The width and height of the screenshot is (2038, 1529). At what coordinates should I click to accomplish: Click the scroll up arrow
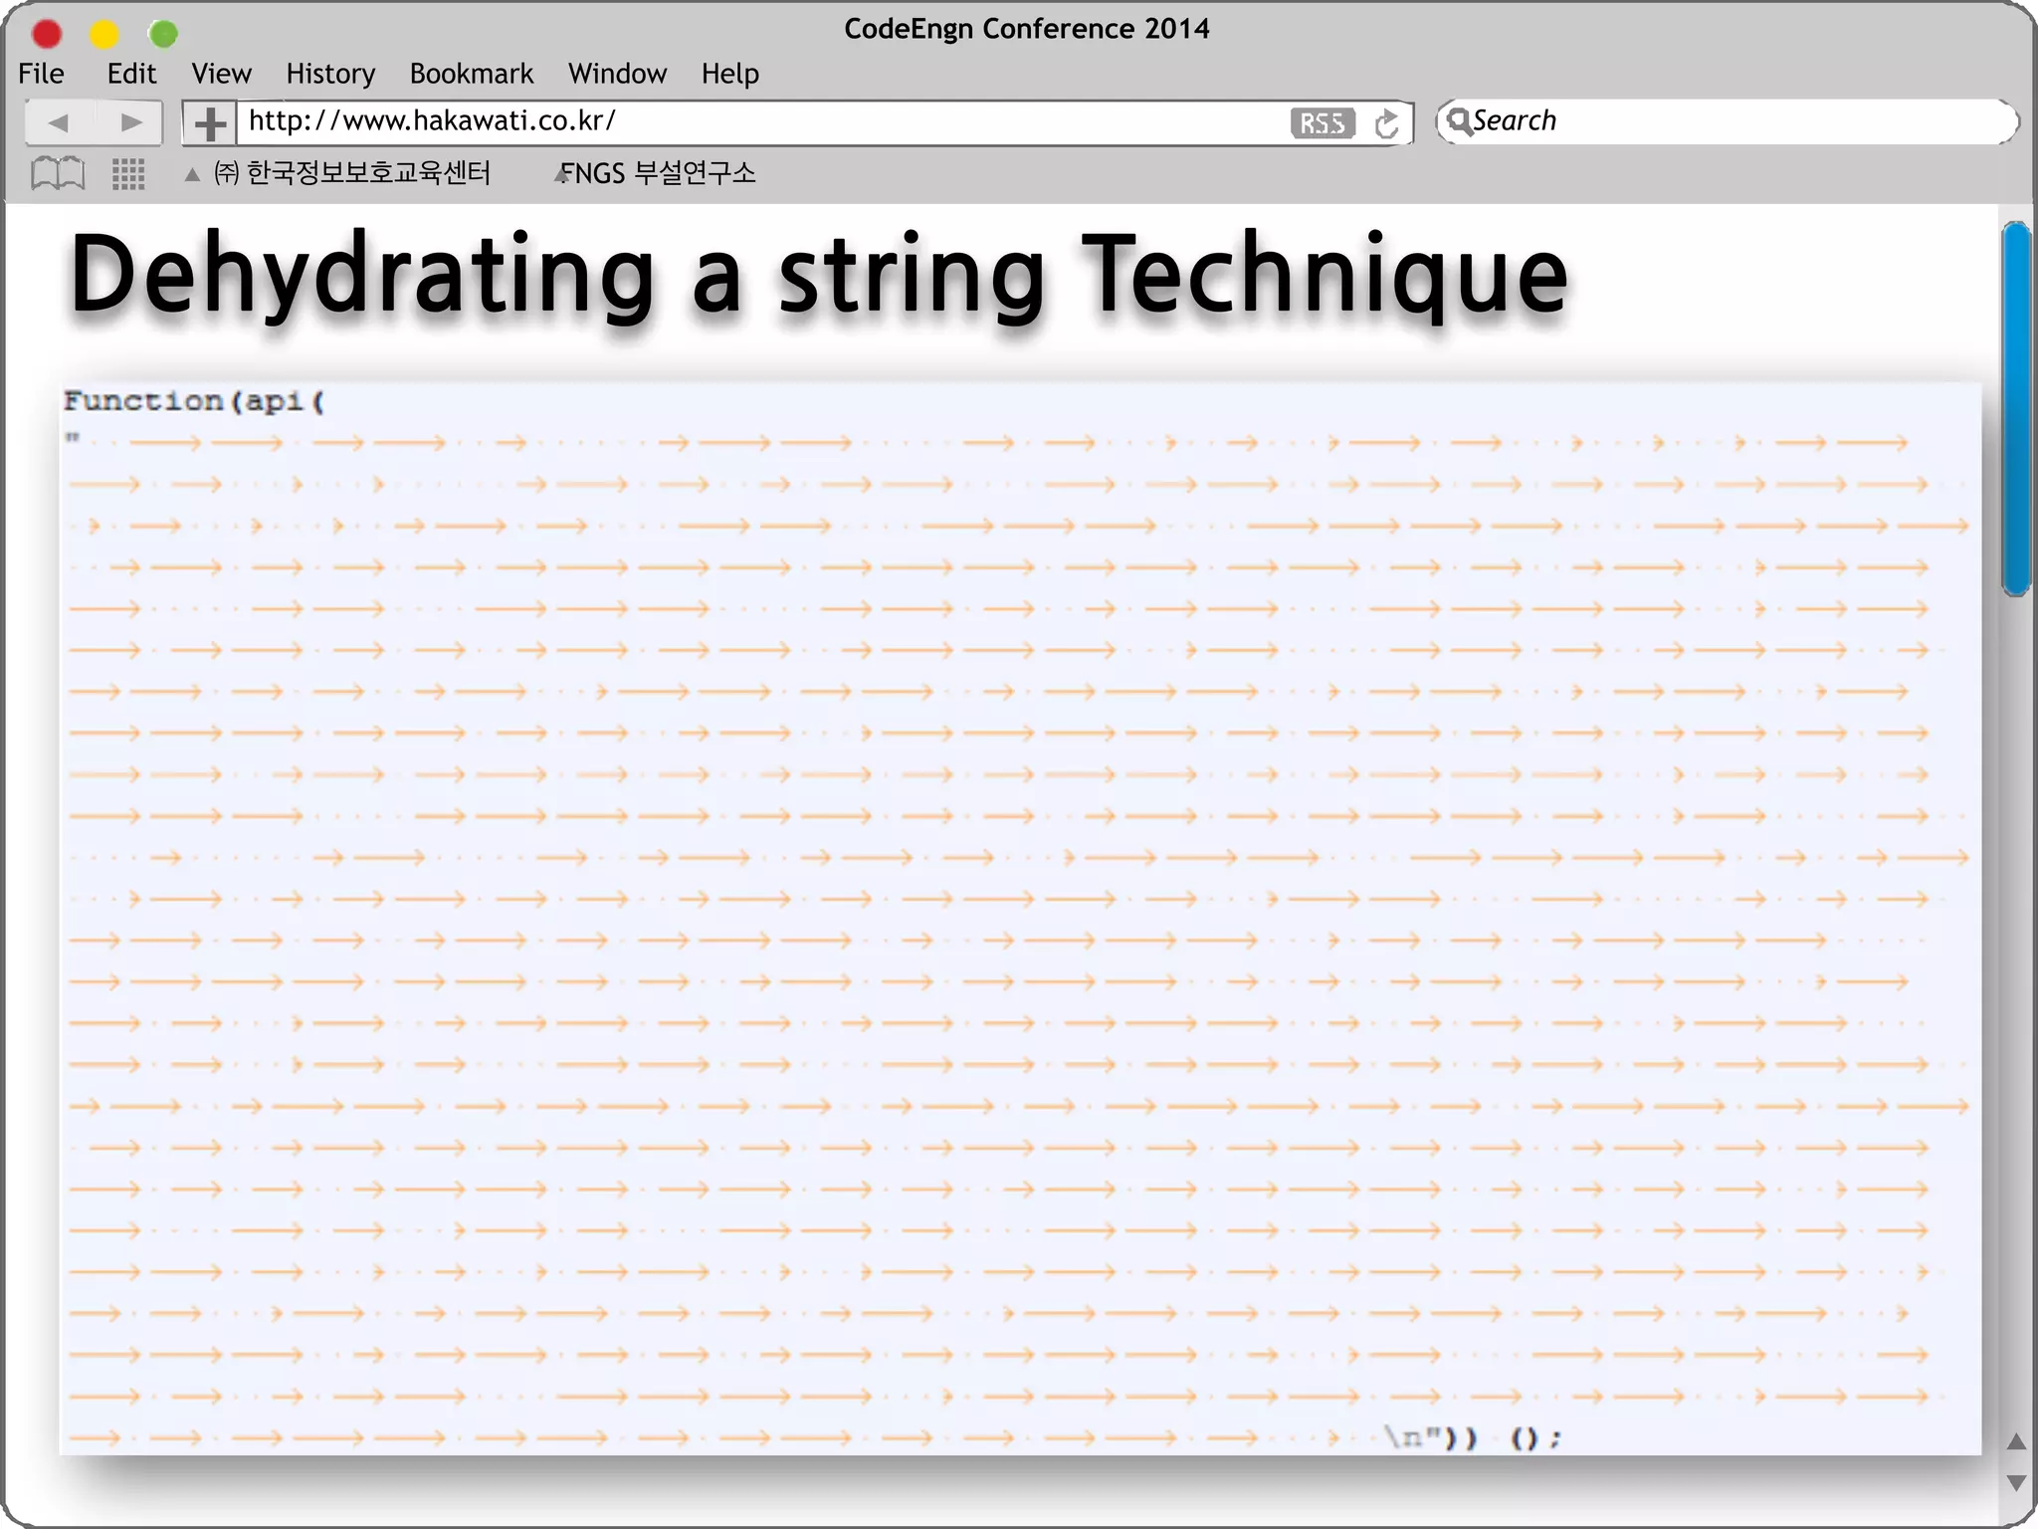coord(2016,1441)
